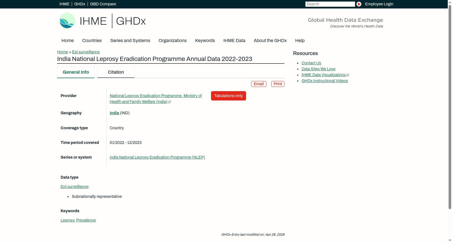Image resolution: width=452 pixels, height=243 pixels.
Task: Open IHME Data Visualizations link
Action: [x=324, y=75]
